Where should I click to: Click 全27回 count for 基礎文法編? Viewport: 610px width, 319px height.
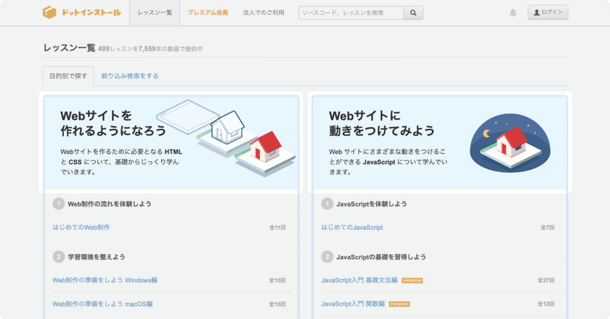[x=546, y=280]
